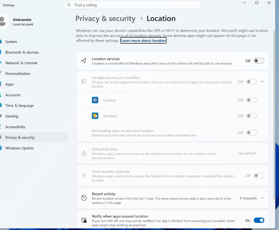Select Privacy & security in sidebar
Image resolution: width=279 pixels, height=230 pixels.
click(x=34, y=137)
